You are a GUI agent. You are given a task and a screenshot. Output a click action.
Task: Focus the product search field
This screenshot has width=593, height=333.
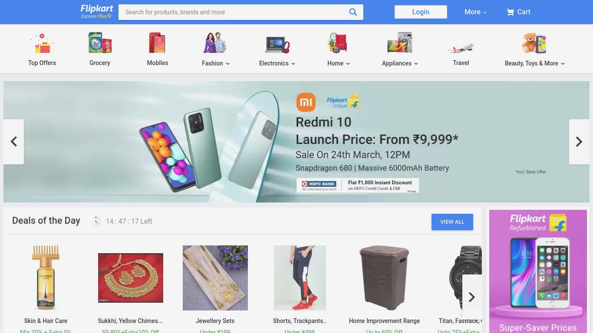234,12
